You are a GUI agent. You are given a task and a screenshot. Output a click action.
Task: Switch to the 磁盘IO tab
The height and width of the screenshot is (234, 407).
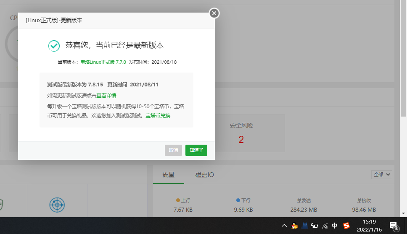pos(204,175)
